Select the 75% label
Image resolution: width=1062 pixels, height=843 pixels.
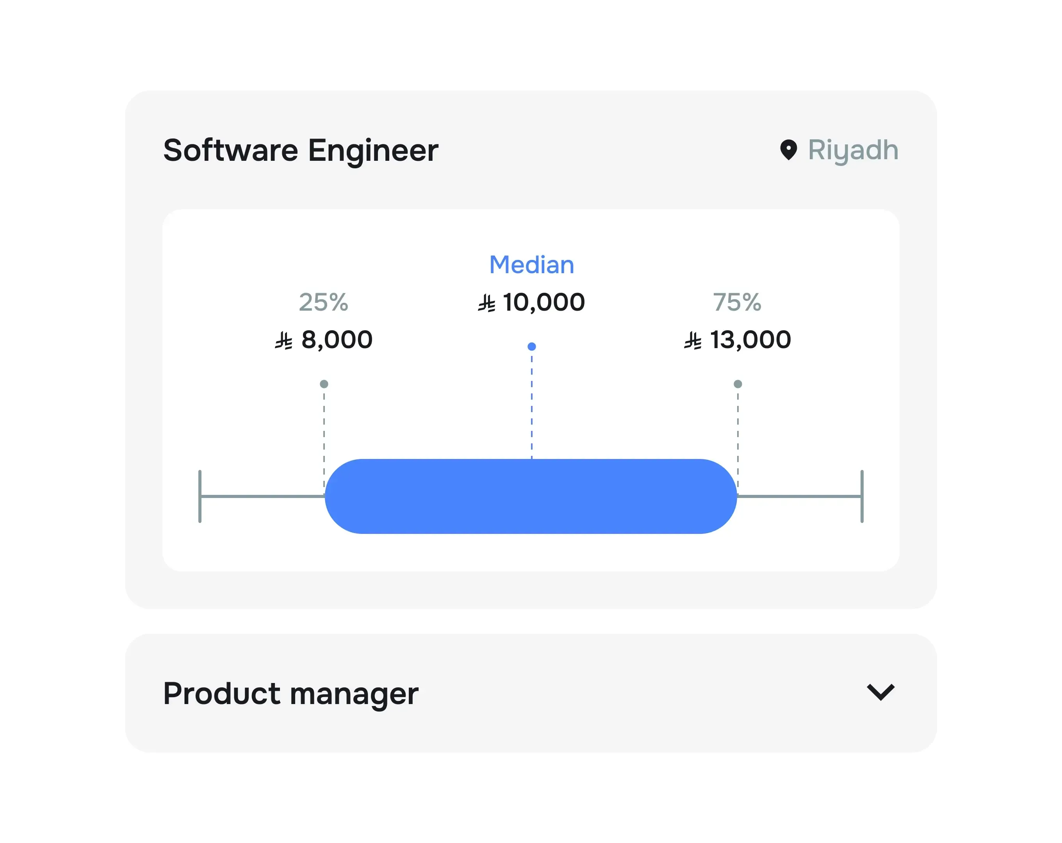[737, 302]
